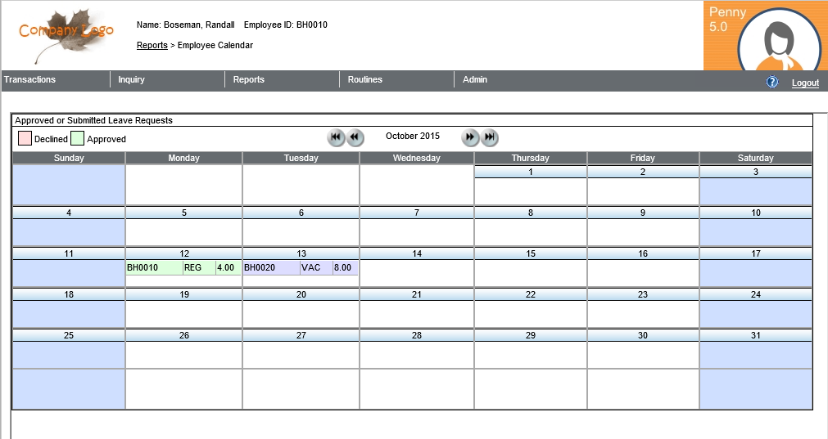828x439 pixels.
Task: Click the green Approved legend swatch
Action: (x=77, y=138)
